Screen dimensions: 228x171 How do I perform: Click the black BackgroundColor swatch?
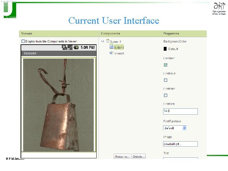point(165,49)
